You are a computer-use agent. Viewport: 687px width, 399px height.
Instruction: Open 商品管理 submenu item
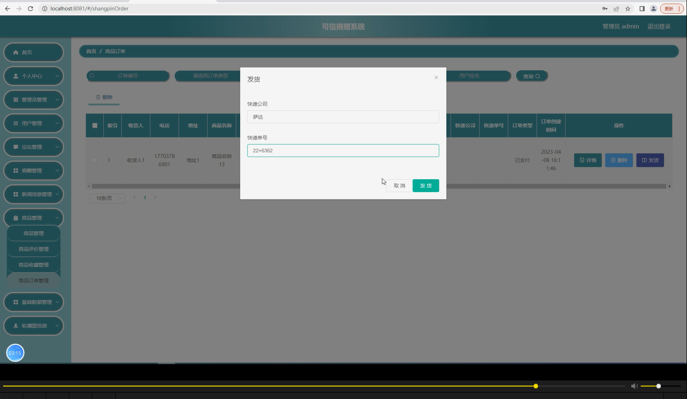[34, 233]
